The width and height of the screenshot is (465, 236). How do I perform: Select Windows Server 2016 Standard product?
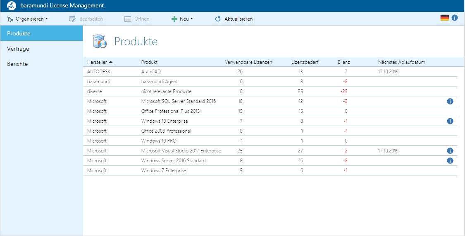pos(173,161)
